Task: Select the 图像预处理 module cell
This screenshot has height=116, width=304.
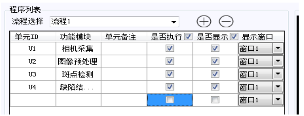Action: pyautogui.click(x=78, y=61)
